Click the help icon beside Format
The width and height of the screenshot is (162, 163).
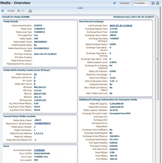(2, 11)
